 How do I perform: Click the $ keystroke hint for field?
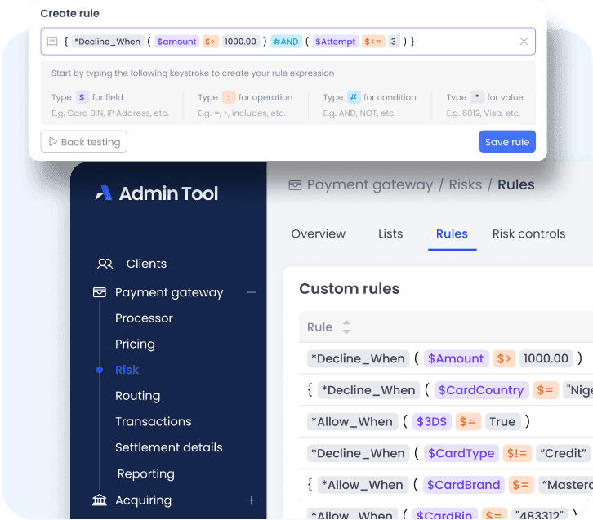click(x=82, y=97)
